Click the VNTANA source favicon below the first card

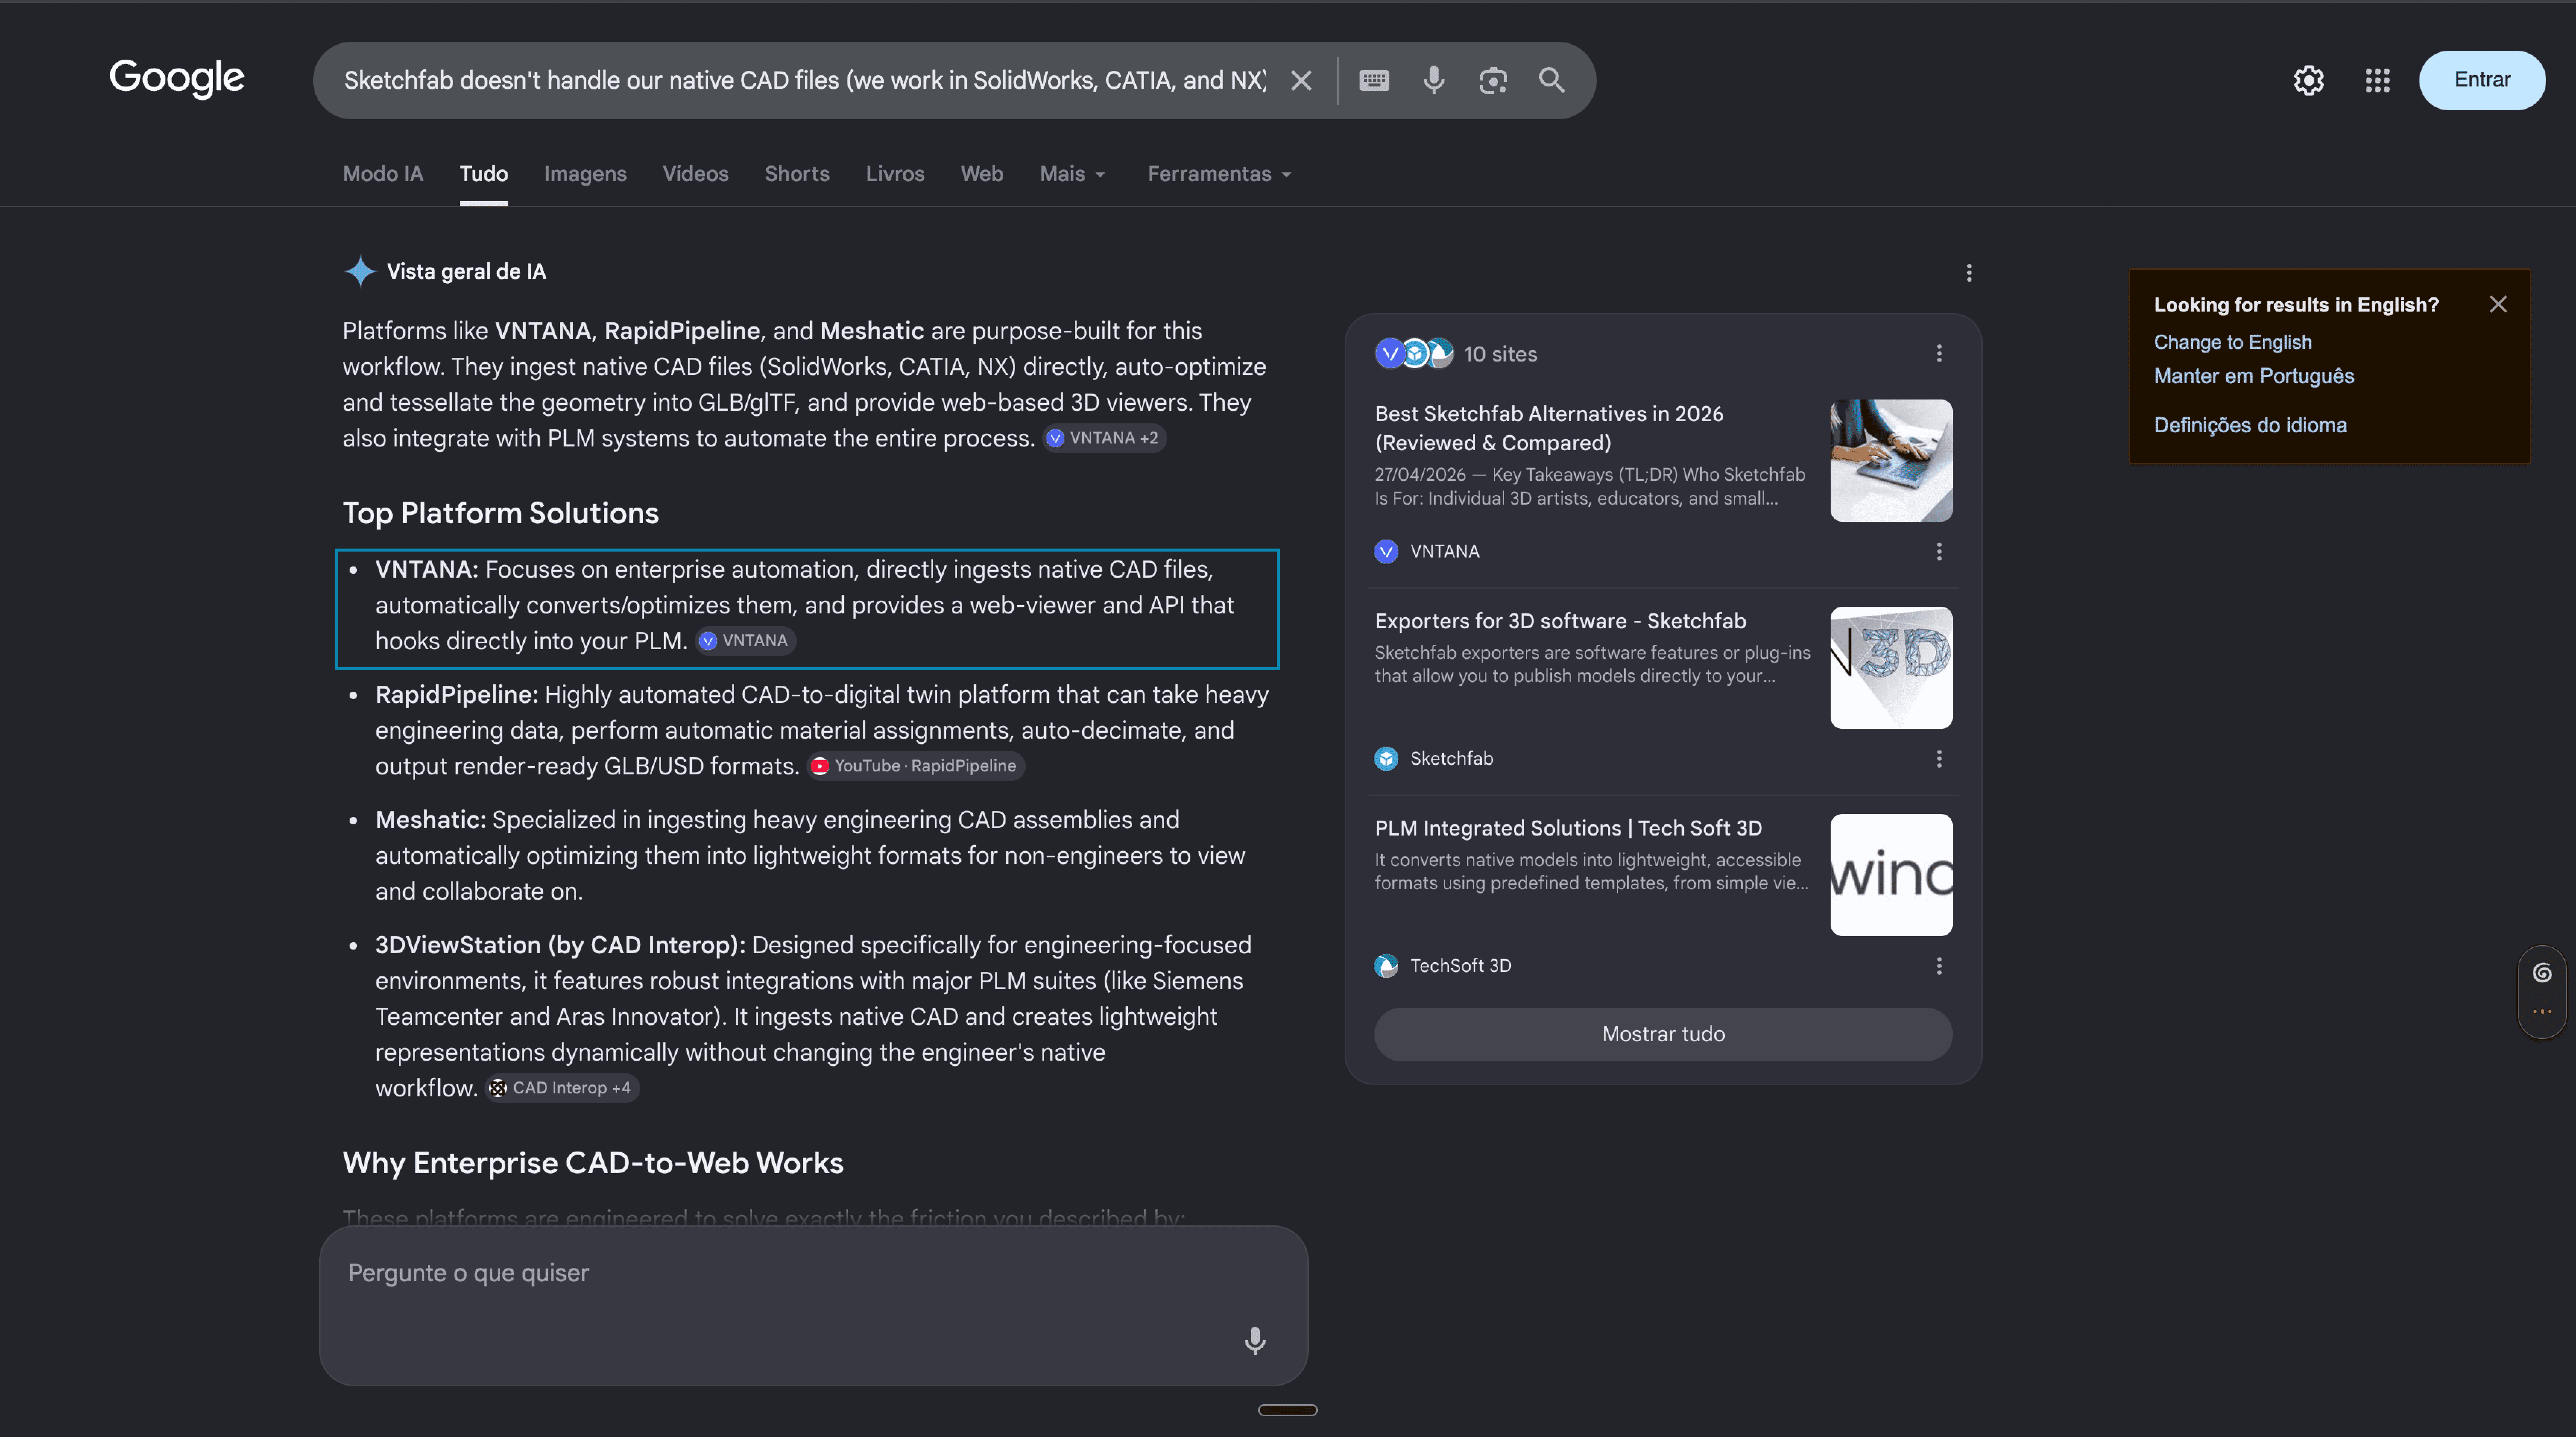click(1386, 551)
